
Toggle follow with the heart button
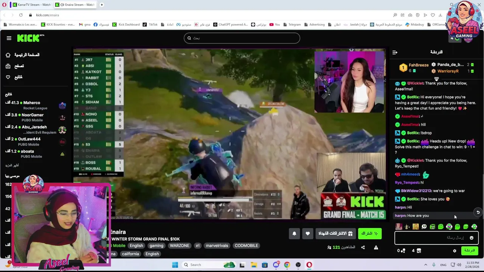point(308,234)
